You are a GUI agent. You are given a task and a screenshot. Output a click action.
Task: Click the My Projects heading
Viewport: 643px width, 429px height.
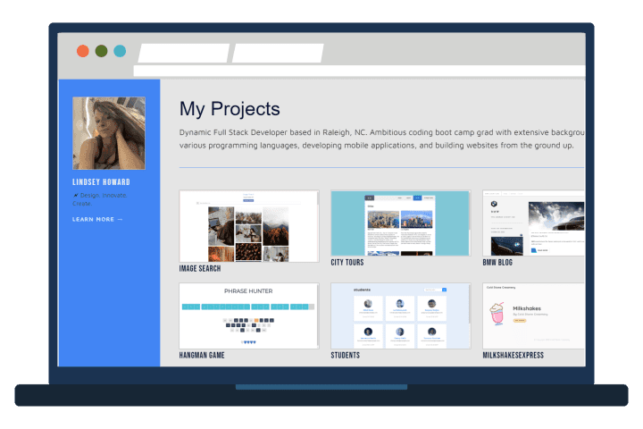[x=230, y=109]
